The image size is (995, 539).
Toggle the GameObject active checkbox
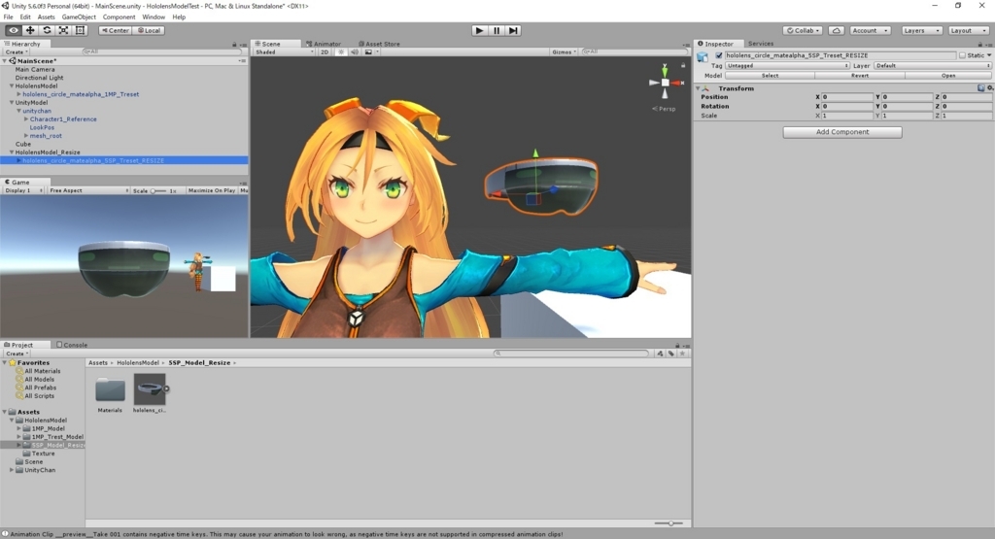pyautogui.click(x=719, y=55)
